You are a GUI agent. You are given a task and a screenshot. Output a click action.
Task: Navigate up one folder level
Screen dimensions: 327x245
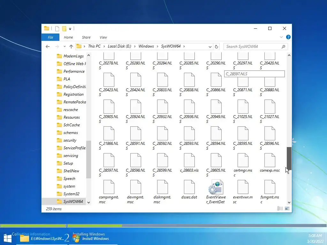point(71,47)
